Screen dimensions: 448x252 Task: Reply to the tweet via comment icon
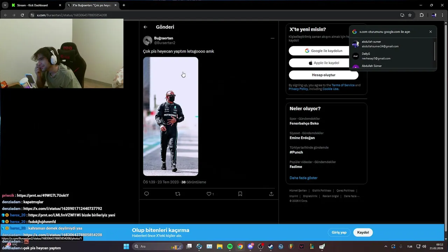point(147,194)
